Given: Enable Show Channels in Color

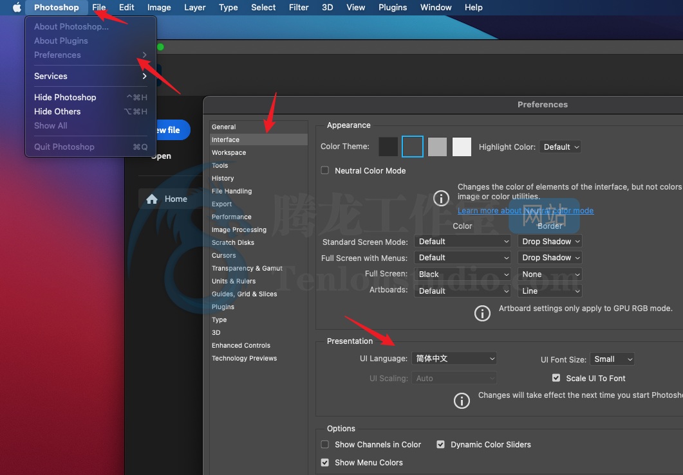Looking at the screenshot, I should click(x=325, y=445).
